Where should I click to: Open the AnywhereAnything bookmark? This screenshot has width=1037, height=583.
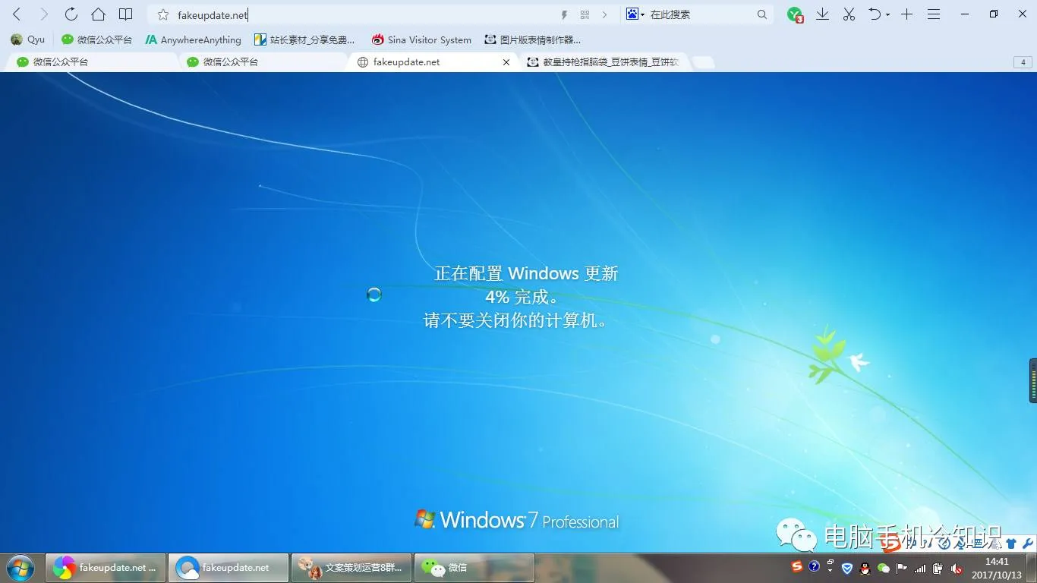click(x=192, y=39)
